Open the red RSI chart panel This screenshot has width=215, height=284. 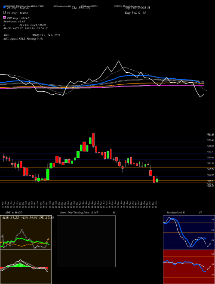tap(189, 267)
